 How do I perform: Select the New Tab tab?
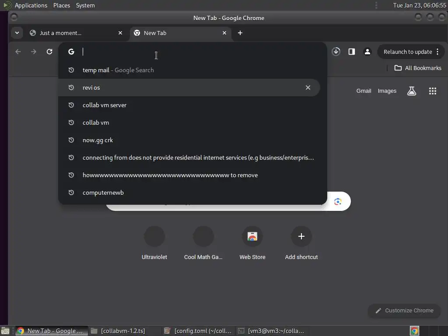181,33
